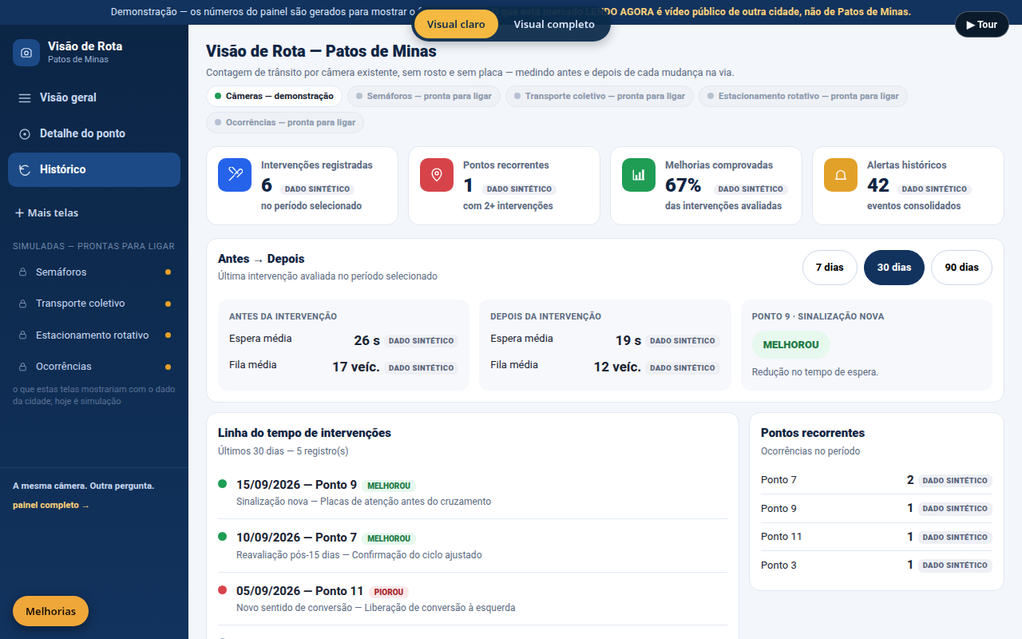1022x639 pixels.
Task: Click the Câmeras — demonstração chip
Action: click(x=274, y=96)
